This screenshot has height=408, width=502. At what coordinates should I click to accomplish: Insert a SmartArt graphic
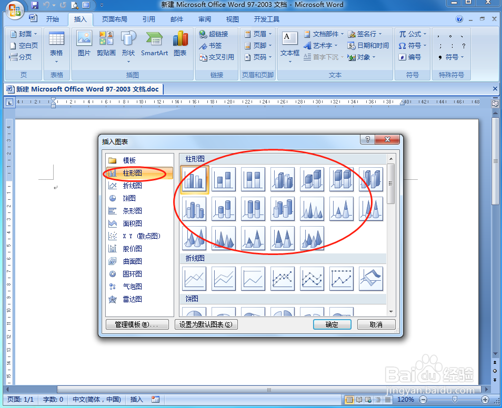(x=154, y=45)
